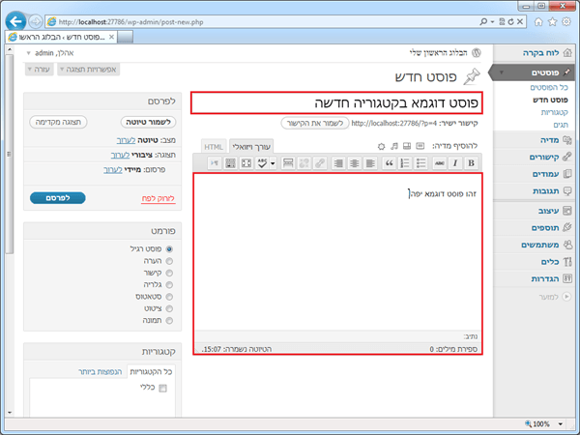Select the קישור format radio
The width and height of the screenshot is (580, 435).
169,273
